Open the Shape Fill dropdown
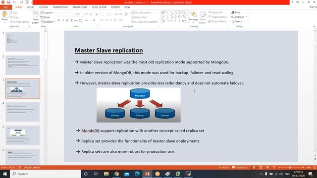The height and width of the screenshot is (178, 317). [216, 12]
